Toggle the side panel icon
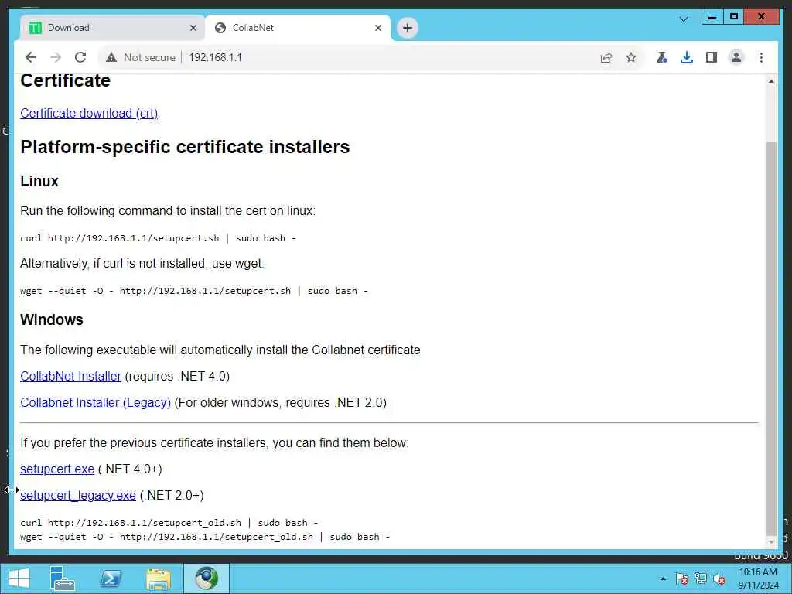792x594 pixels. coord(712,57)
